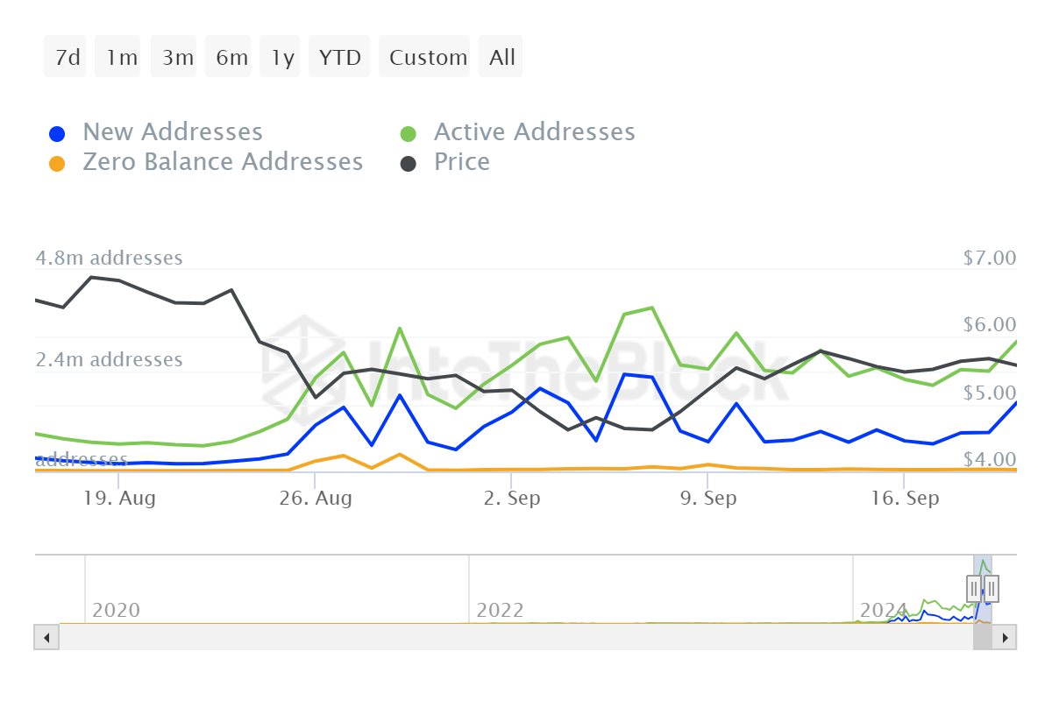Screen dimensions: 1052x701
Task: Select the 1m time range
Action: pyautogui.click(x=121, y=58)
